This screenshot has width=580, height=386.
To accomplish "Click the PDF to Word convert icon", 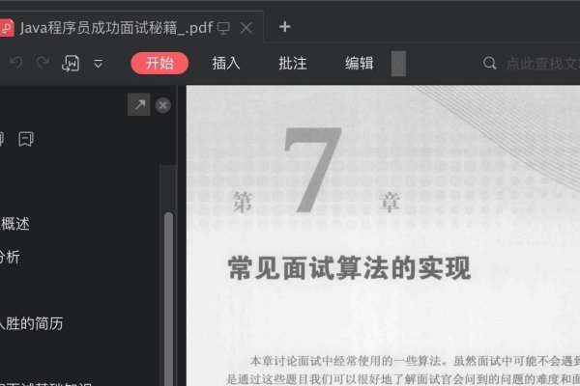I will click(x=71, y=63).
